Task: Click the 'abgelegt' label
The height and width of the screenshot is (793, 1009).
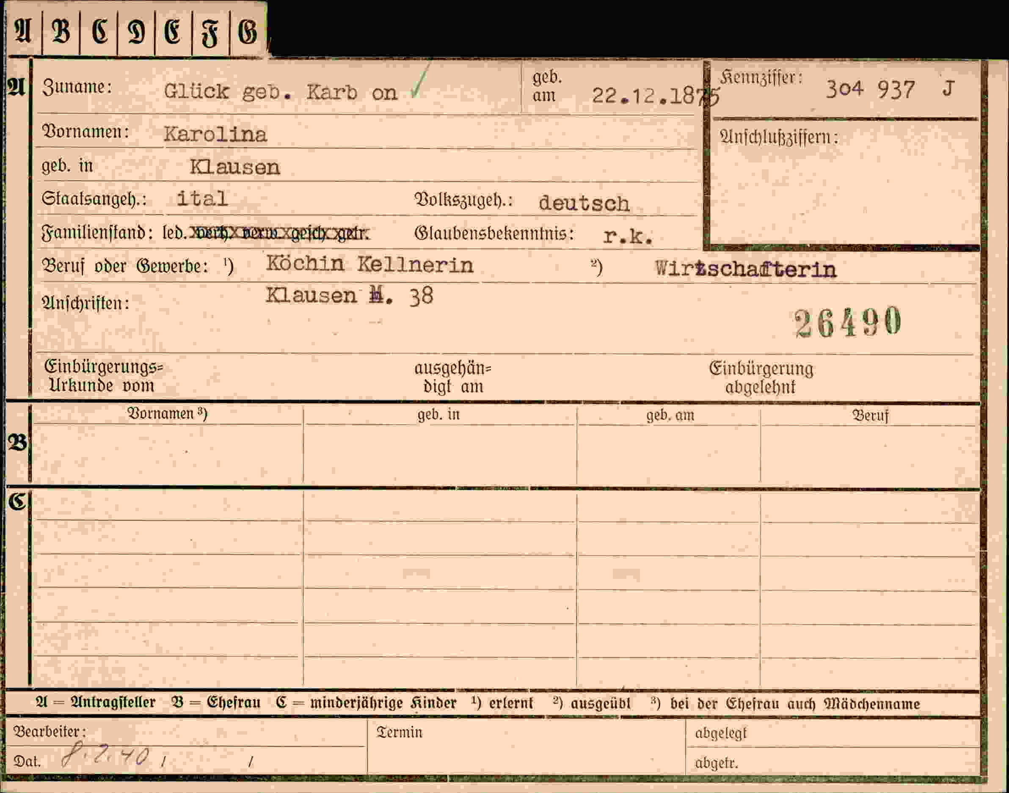Action: pos(721,734)
